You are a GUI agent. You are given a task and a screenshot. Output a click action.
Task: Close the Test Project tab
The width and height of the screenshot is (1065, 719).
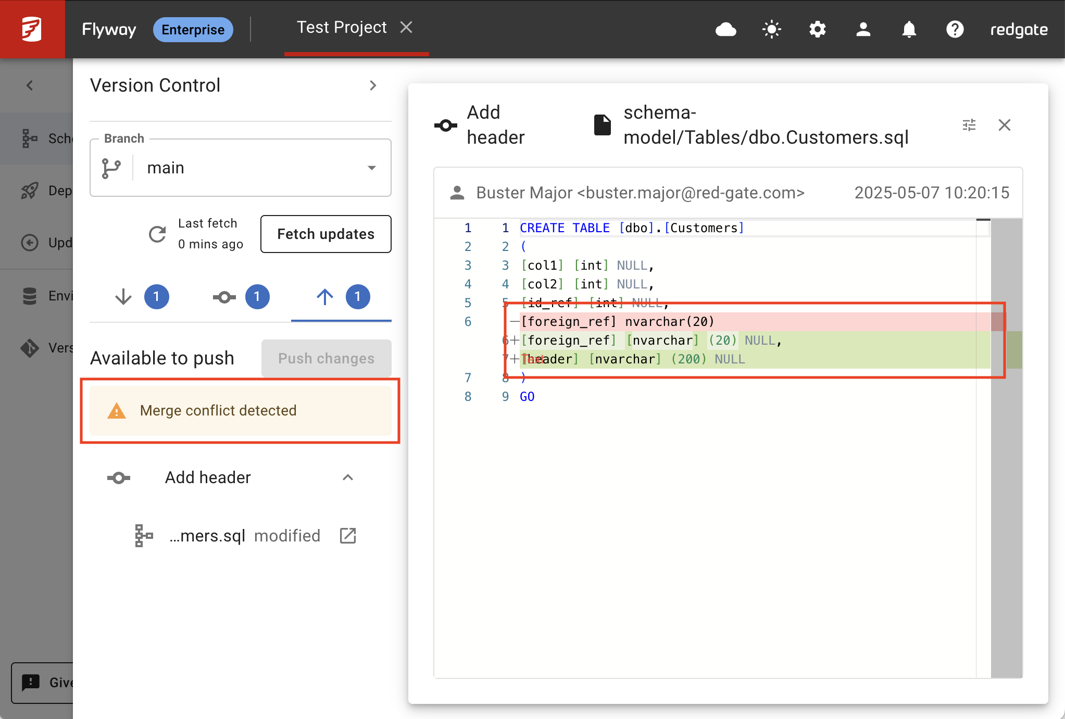[406, 27]
